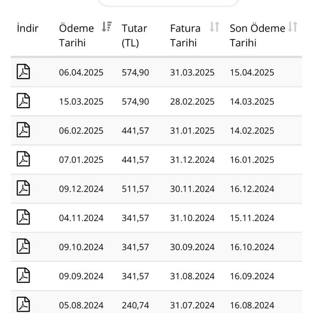
Task: Select due date 16.09.2024
Action: tap(252, 276)
